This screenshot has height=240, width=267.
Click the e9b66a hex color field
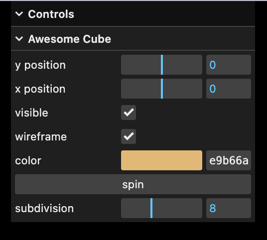tap(229, 160)
